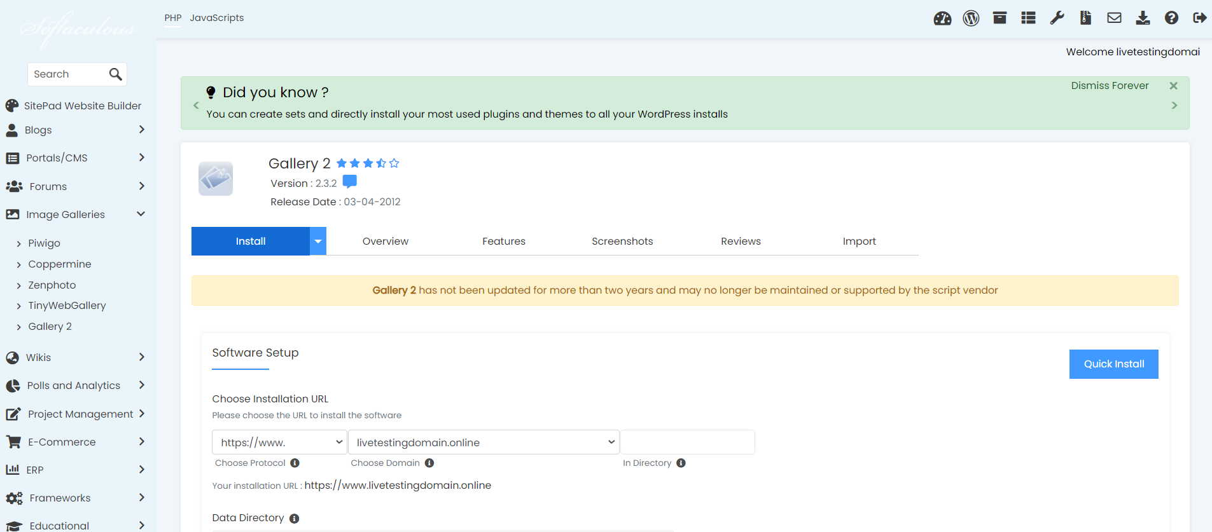This screenshot has height=532, width=1212.
Task: Click the Quick Install button
Action: (1113, 364)
